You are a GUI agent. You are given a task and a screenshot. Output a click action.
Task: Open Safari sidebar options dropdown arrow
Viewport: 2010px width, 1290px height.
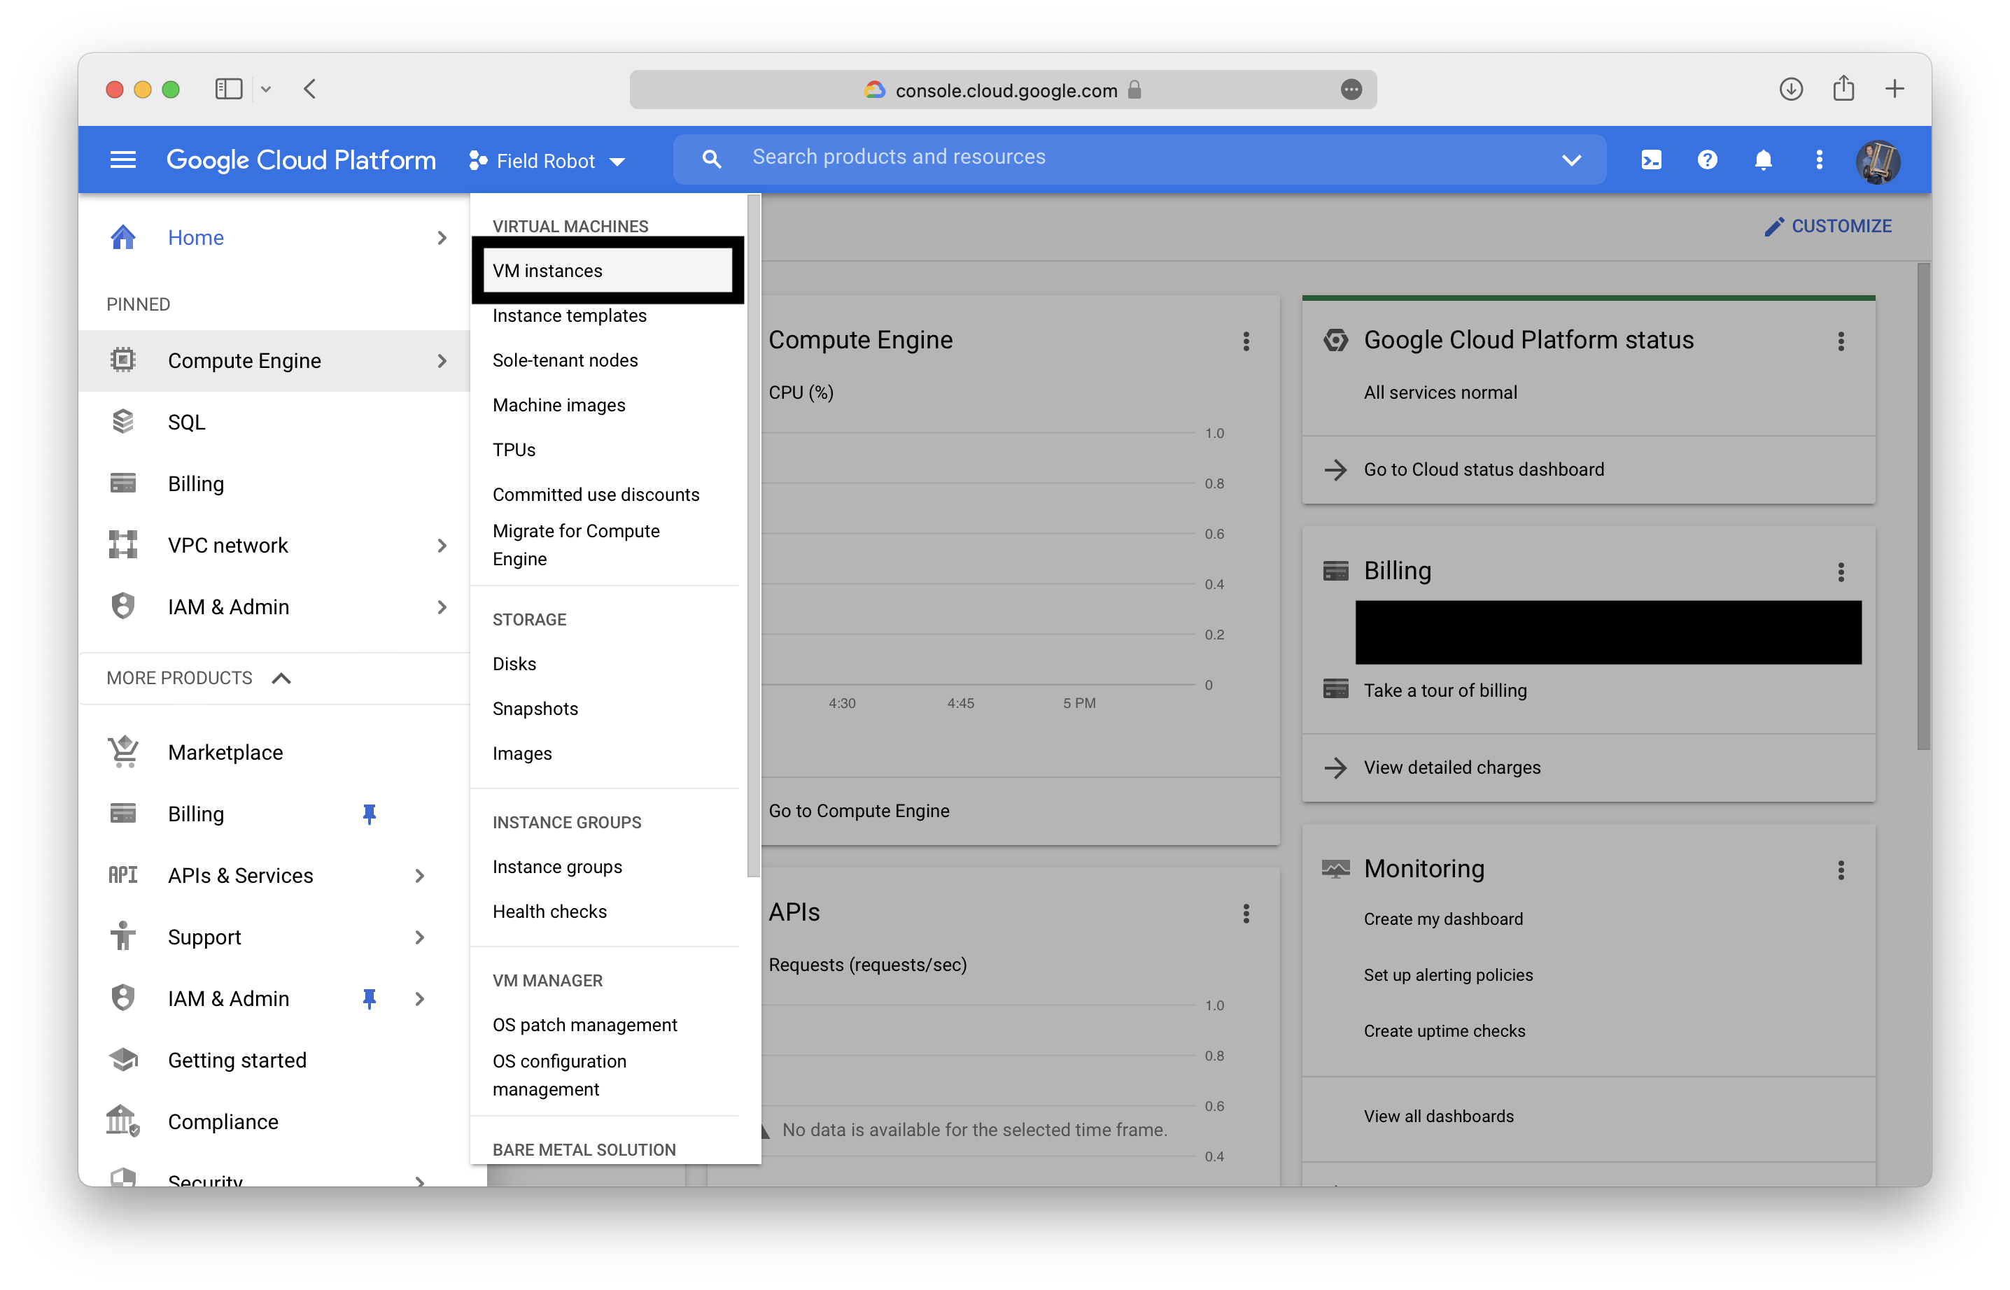(266, 89)
